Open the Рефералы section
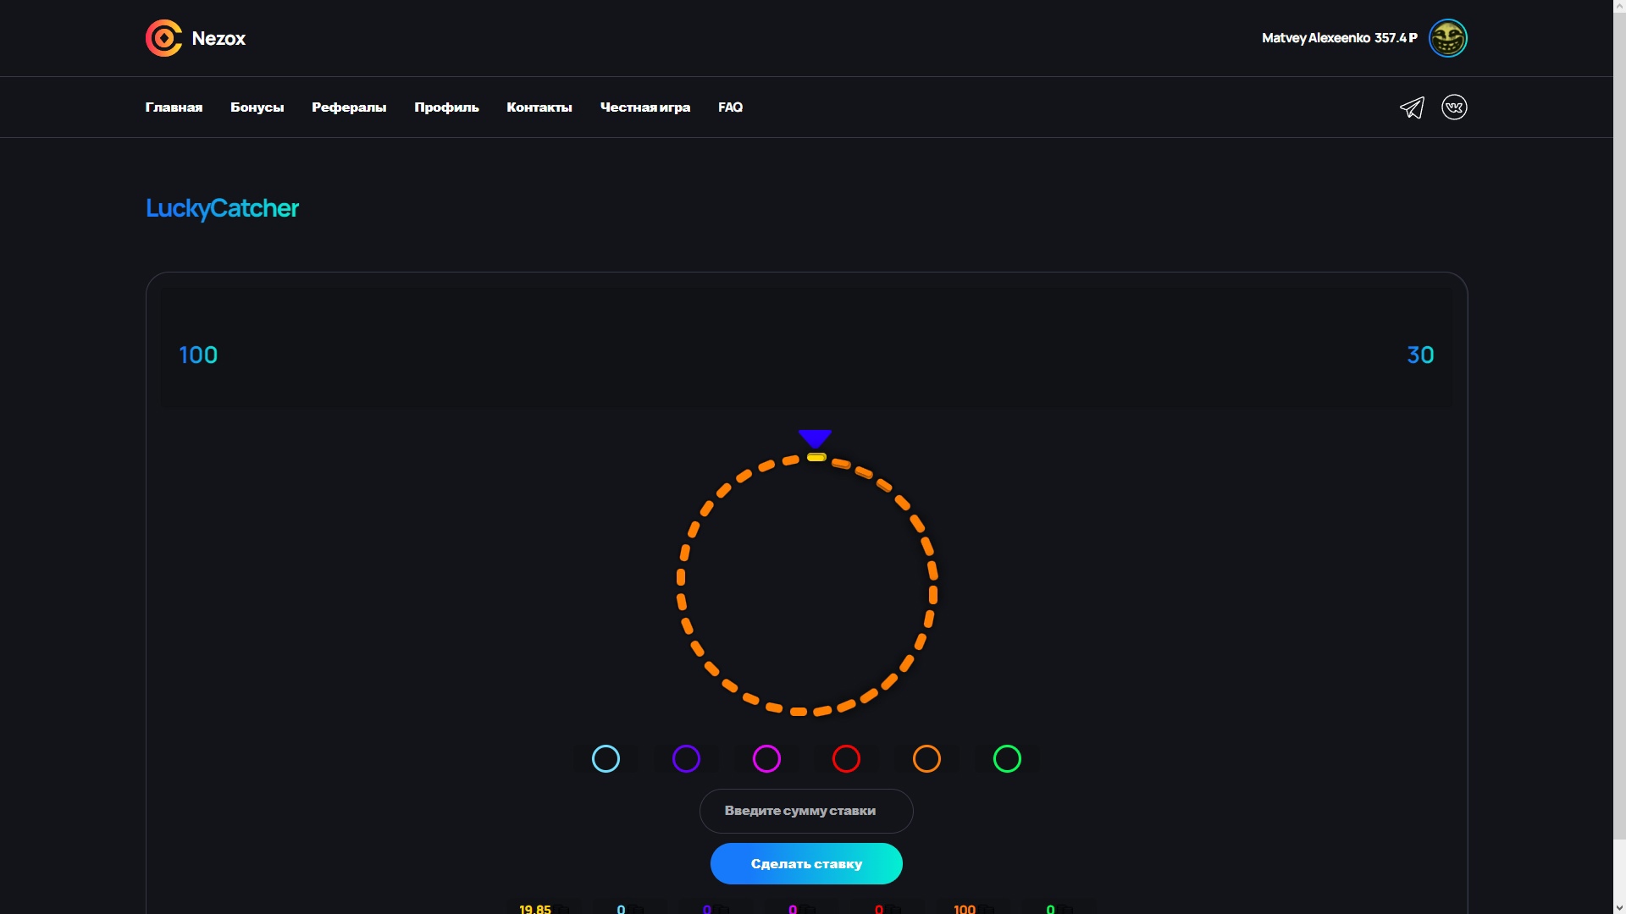 pyautogui.click(x=349, y=107)
